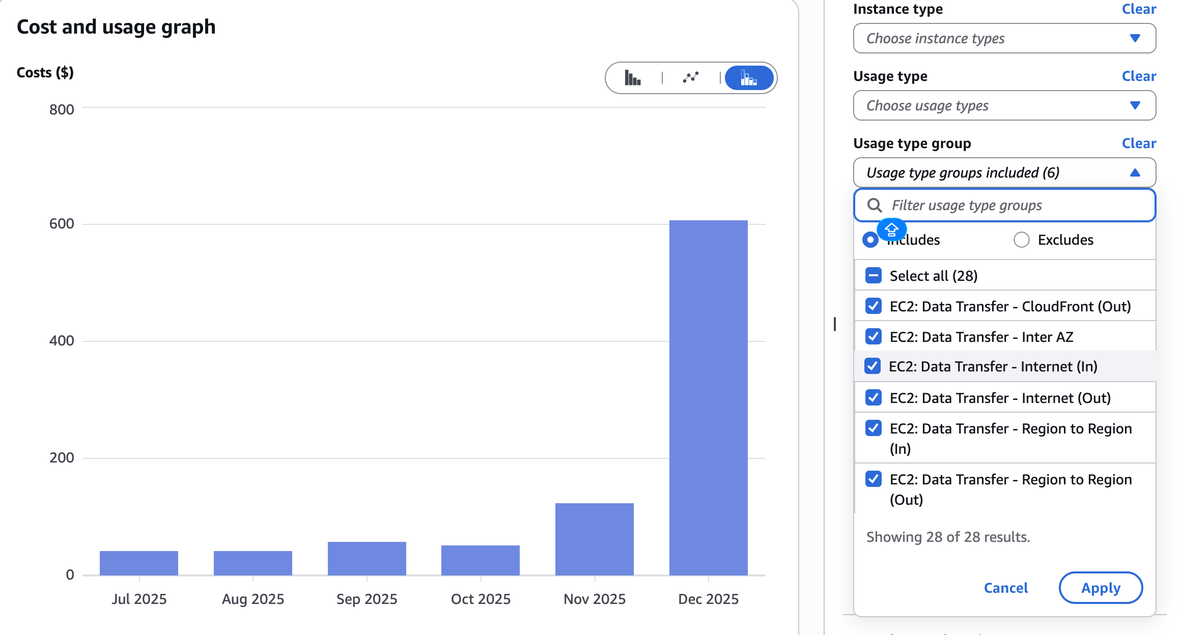Click the blue upload arrow badge icon

click(x=891, y=230)
